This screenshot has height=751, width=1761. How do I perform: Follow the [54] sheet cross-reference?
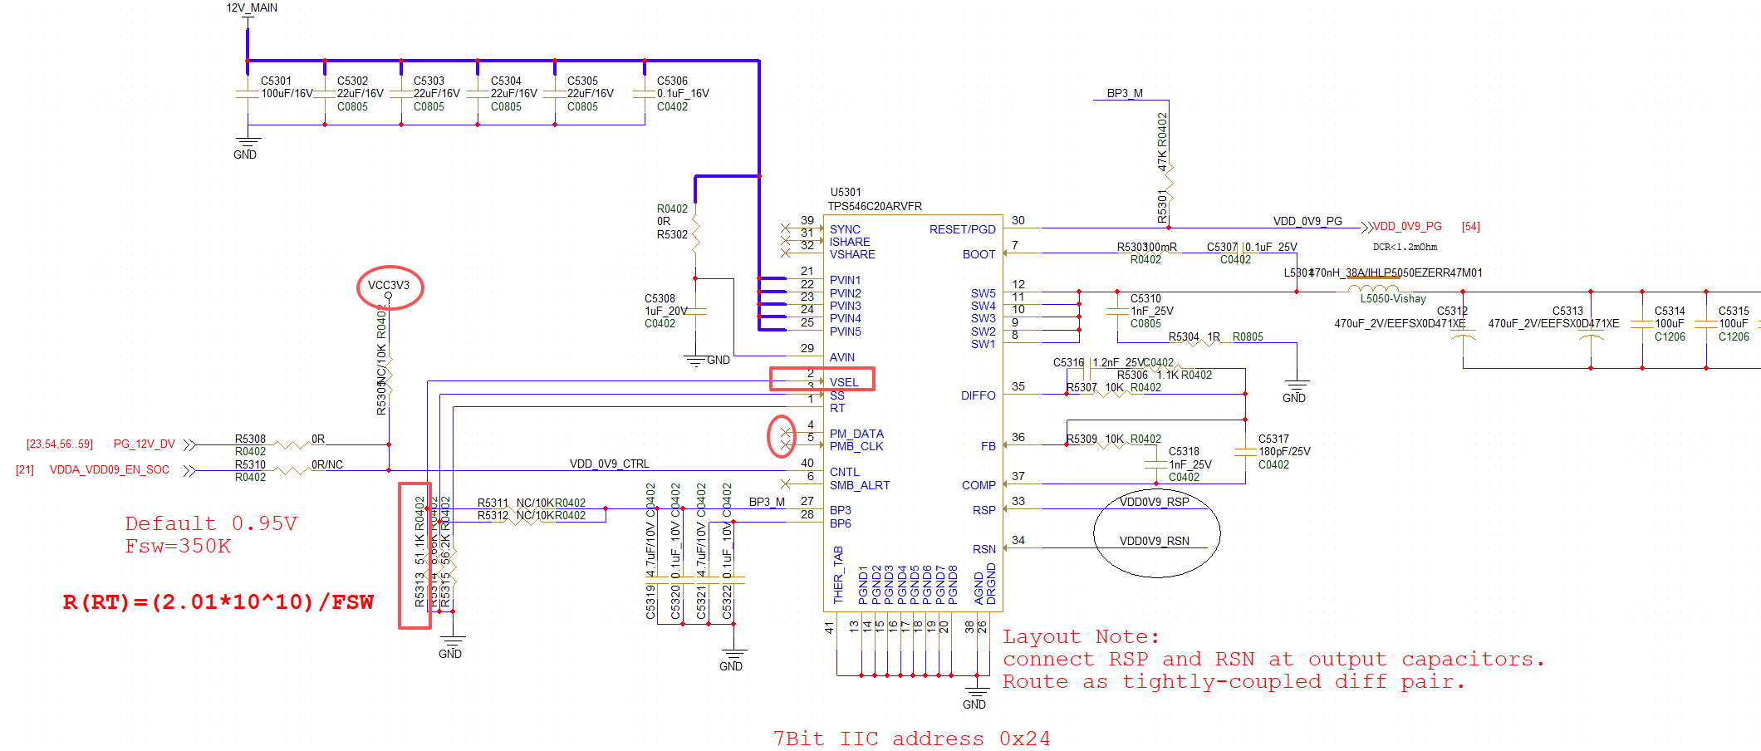(x=1470, y=227)
